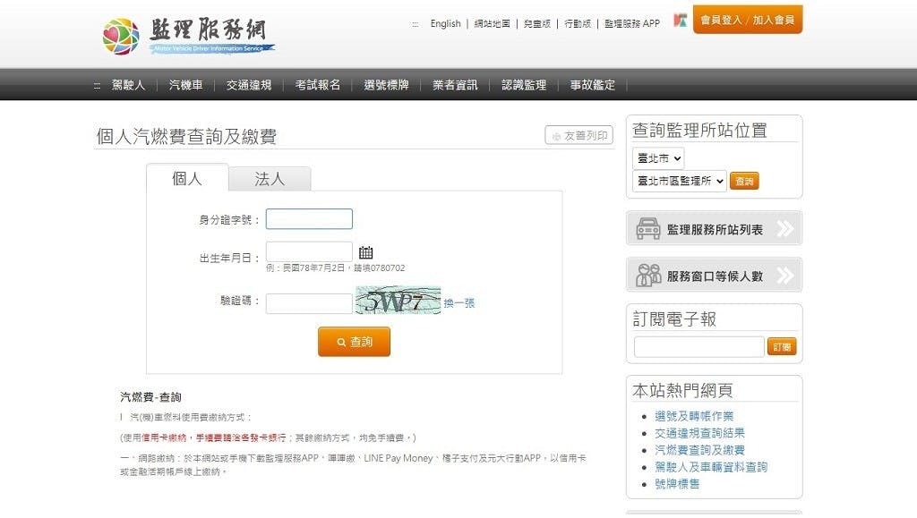917x518 pixels.
Task: Click the people icon in 服務窗口等候人數
Action: tap(648, 275)
